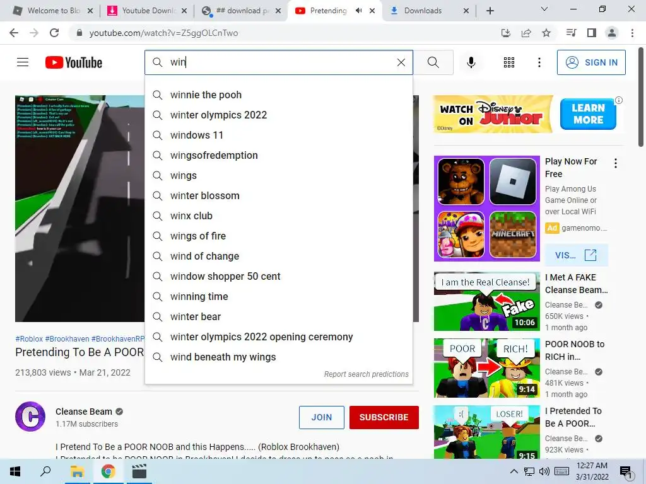Select suggestion winter olympics 2022
The height and width of the screenshot is (484, 646).
[x=278, y=115]
